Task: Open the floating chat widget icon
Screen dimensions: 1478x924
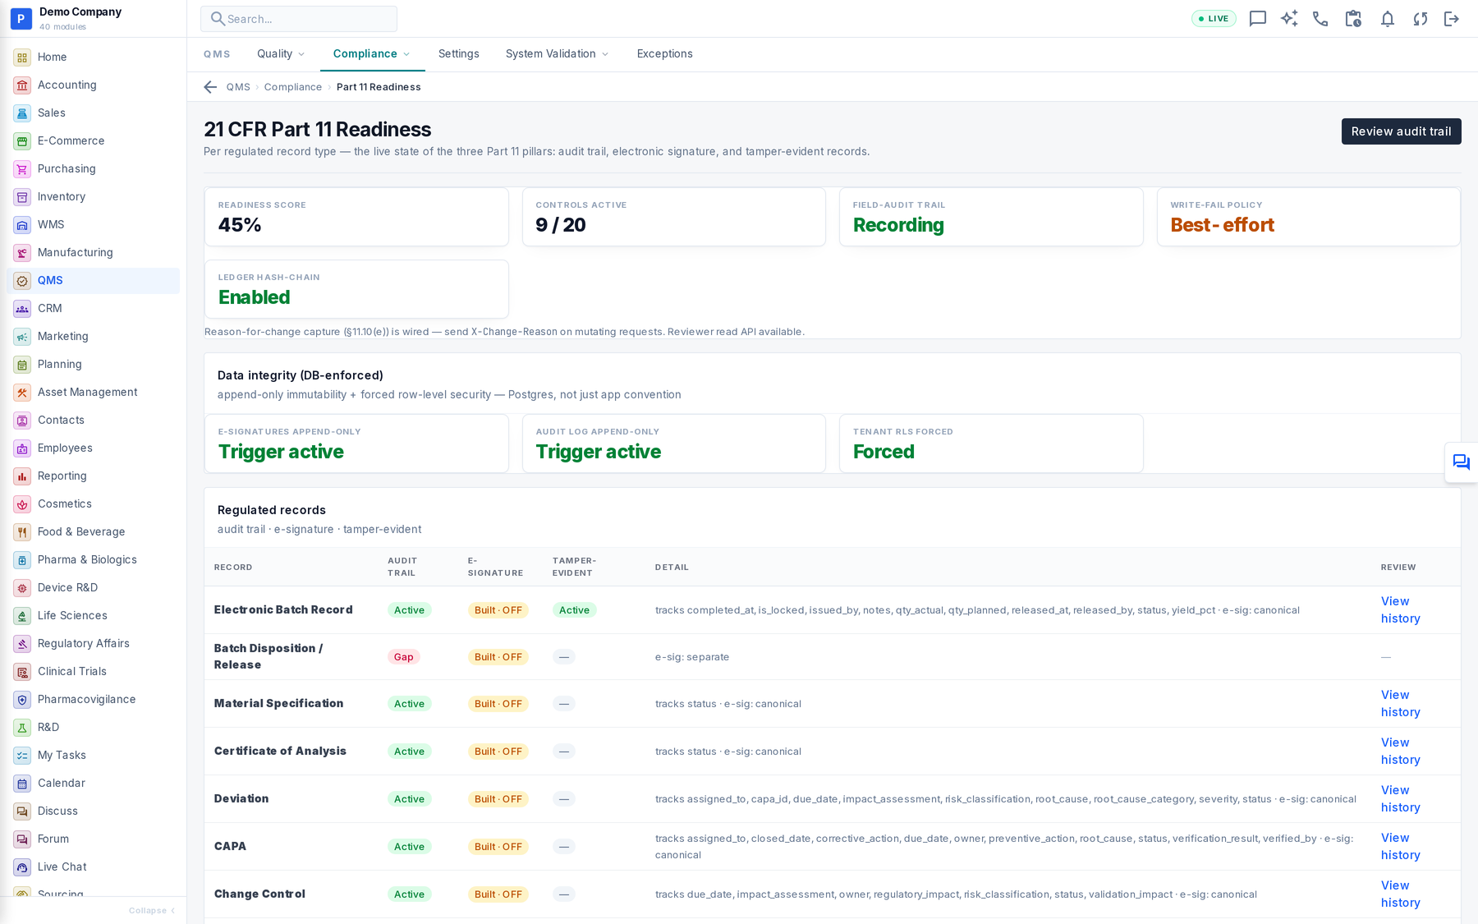Action: click(x=1461, y=462)
